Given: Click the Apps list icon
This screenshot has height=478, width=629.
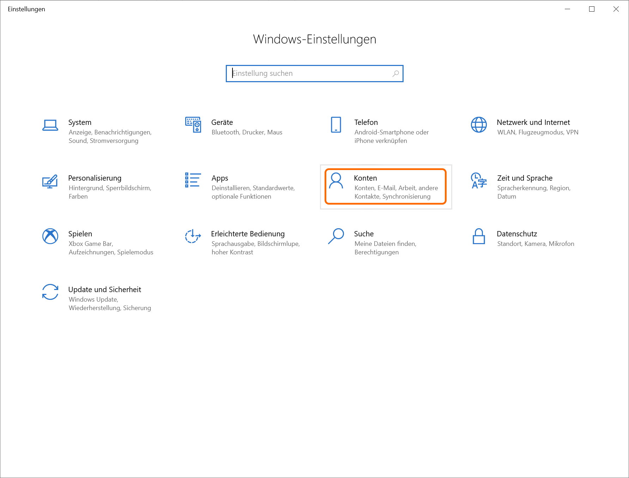Looking at the screenshot, I should (x=193, y=180).
